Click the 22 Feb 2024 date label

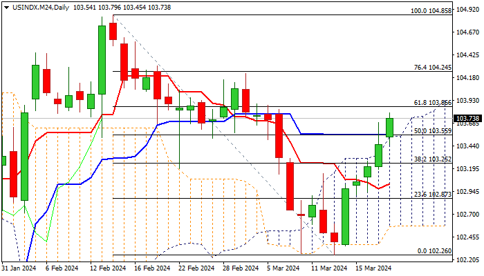tap(196, 268)
